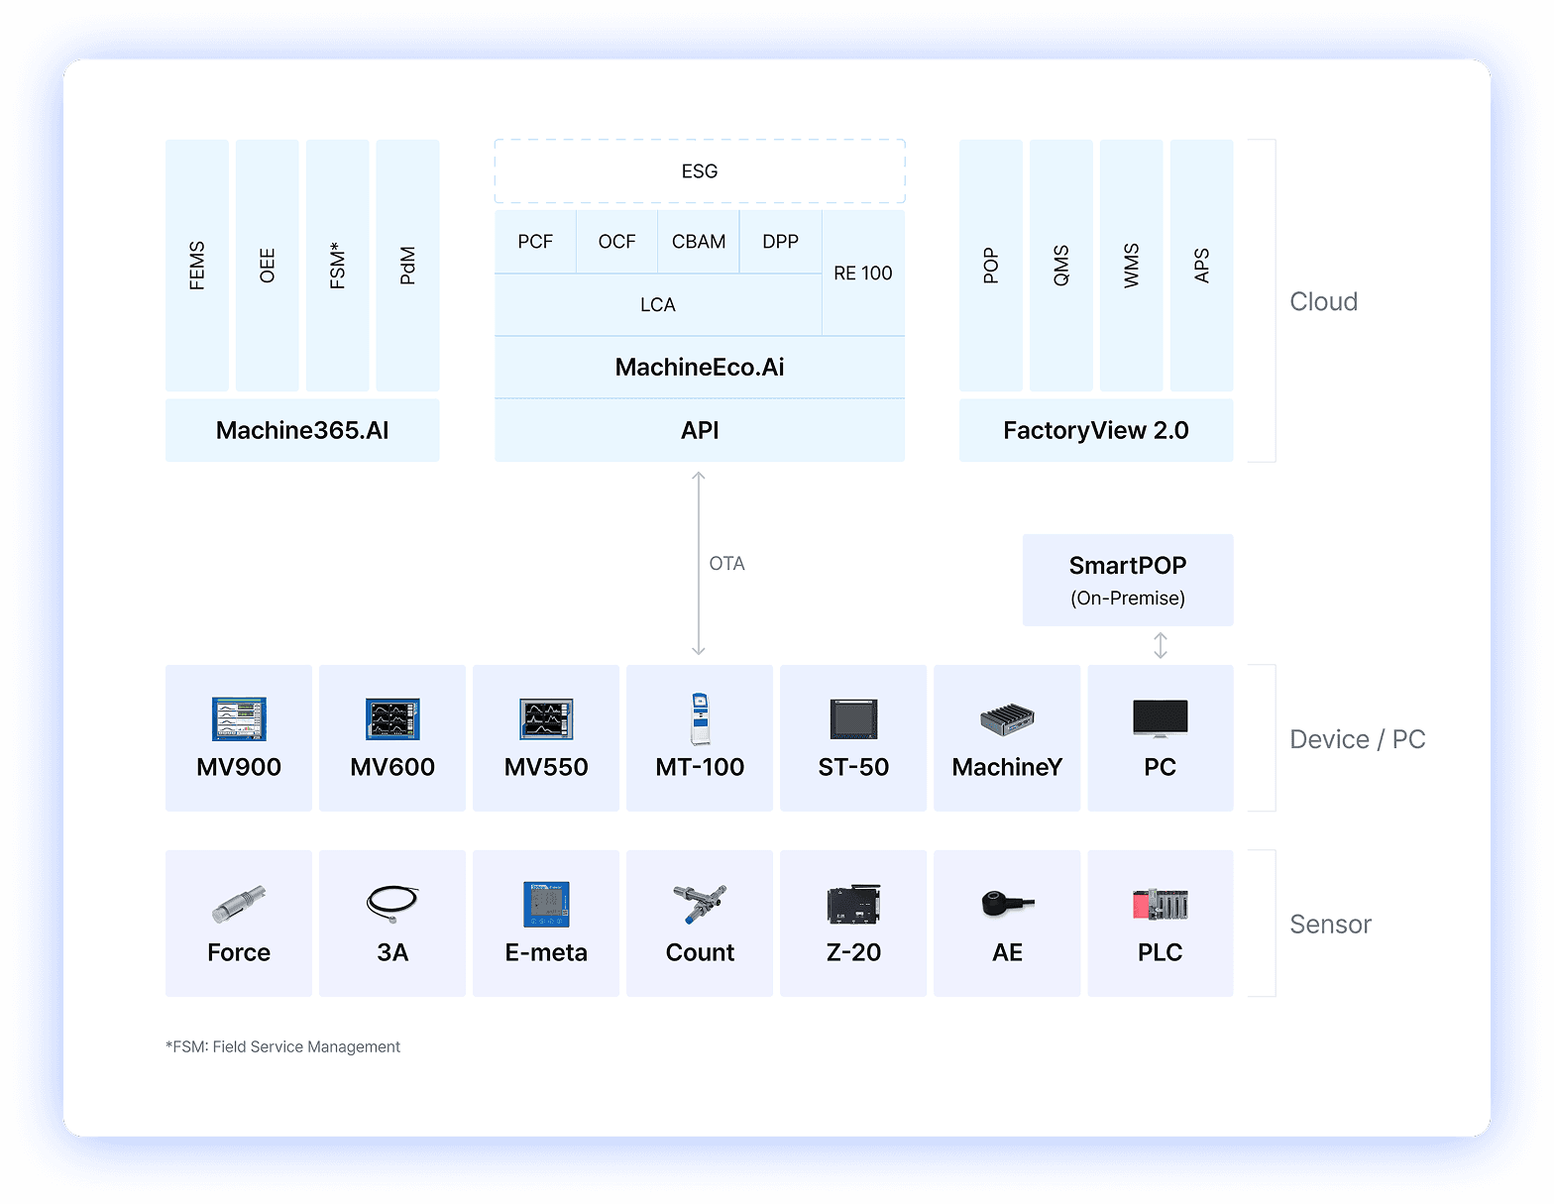Screen dimensions: 1554x1204
Task: Click the MV550 label text
Action: point(546,767)
